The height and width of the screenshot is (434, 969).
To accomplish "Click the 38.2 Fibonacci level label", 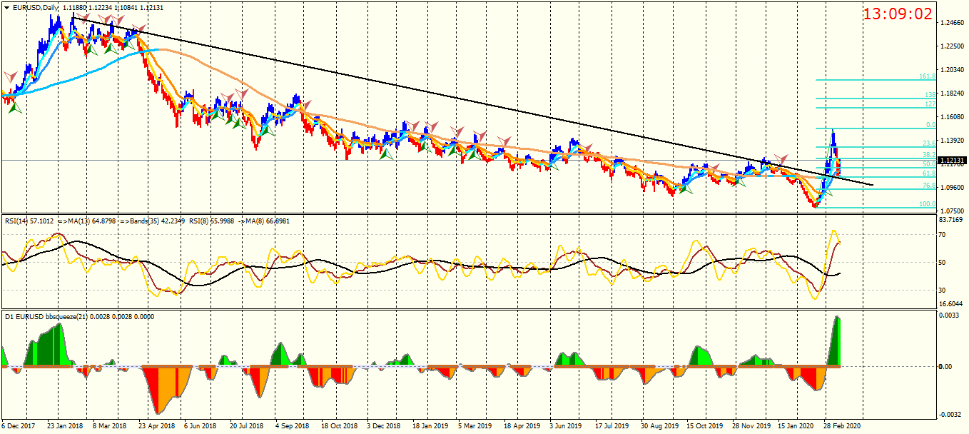I will click(929, 155).
